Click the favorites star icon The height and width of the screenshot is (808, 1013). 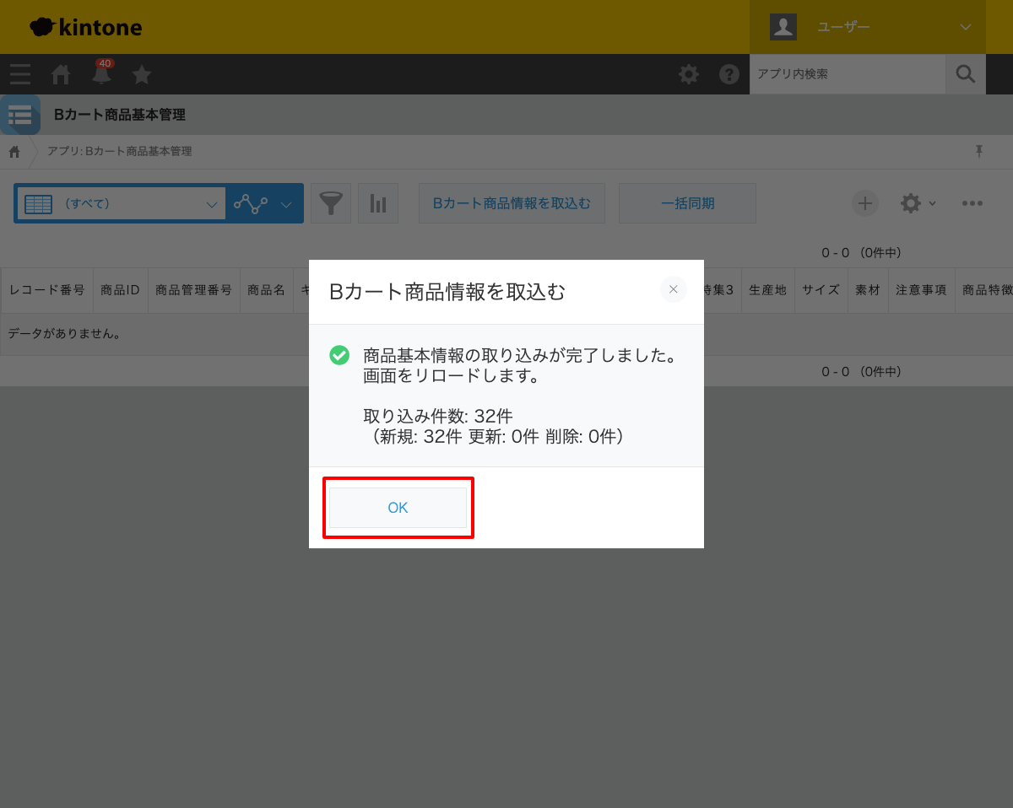point(141,74)
